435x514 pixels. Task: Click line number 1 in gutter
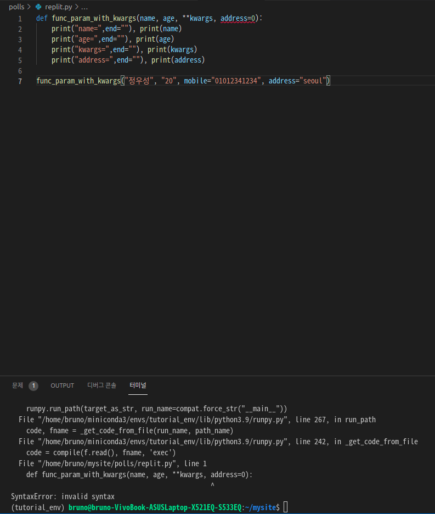(x=20, y=19)
